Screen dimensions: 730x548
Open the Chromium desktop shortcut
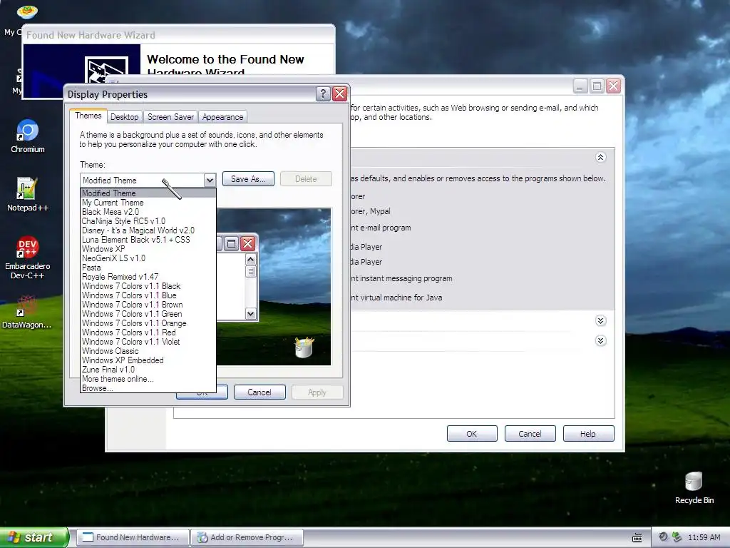point(28,136)
